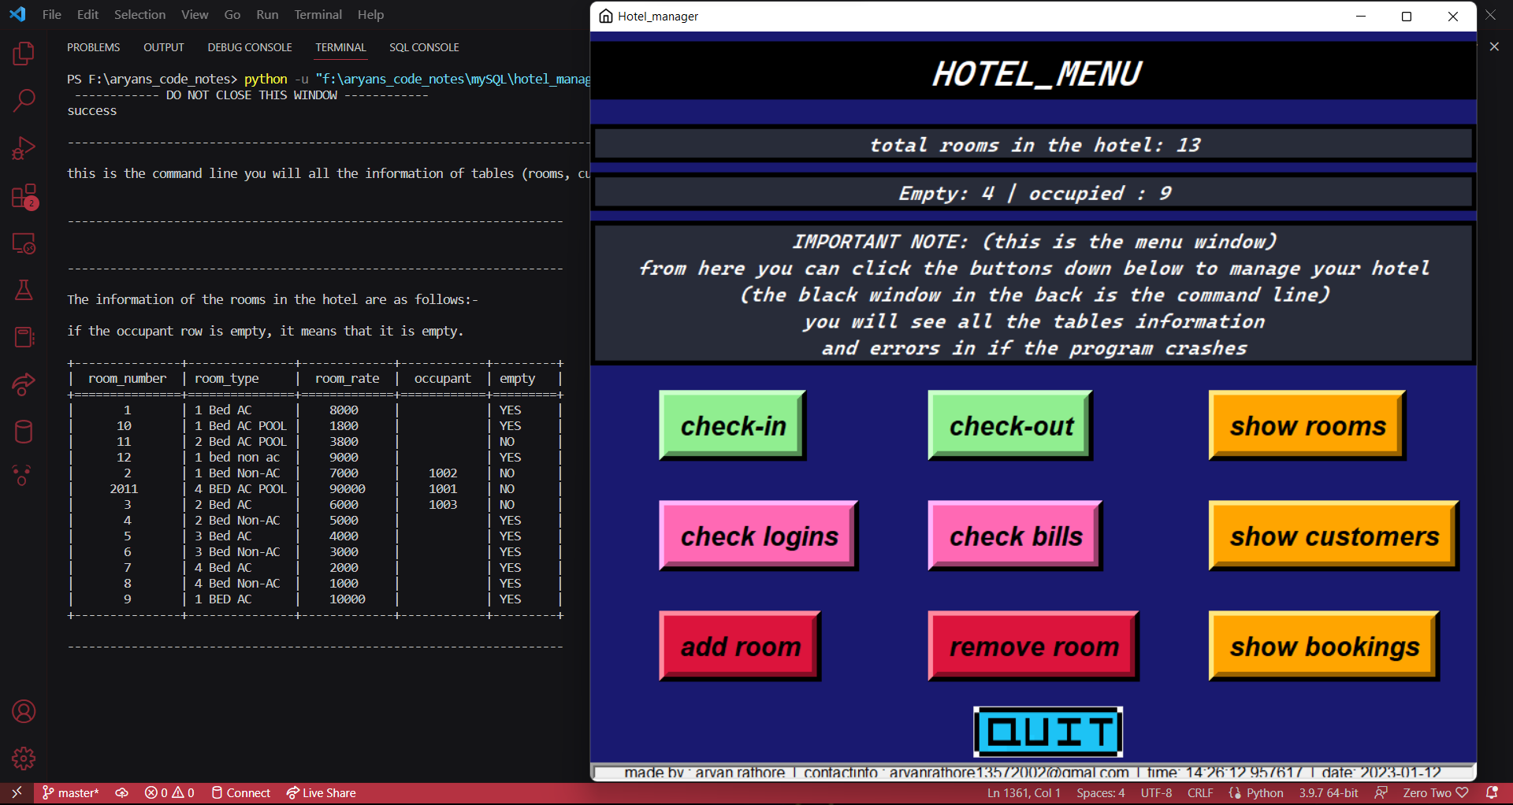Screen dimensions: 1513x805
Task: View errors and warnings in the status bar
Action: 168,793
